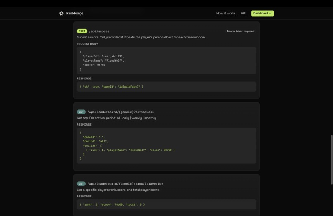Select the leaderboard period=all endpoint path
This screenshot has height=216, width=333.
pos(121,112)
